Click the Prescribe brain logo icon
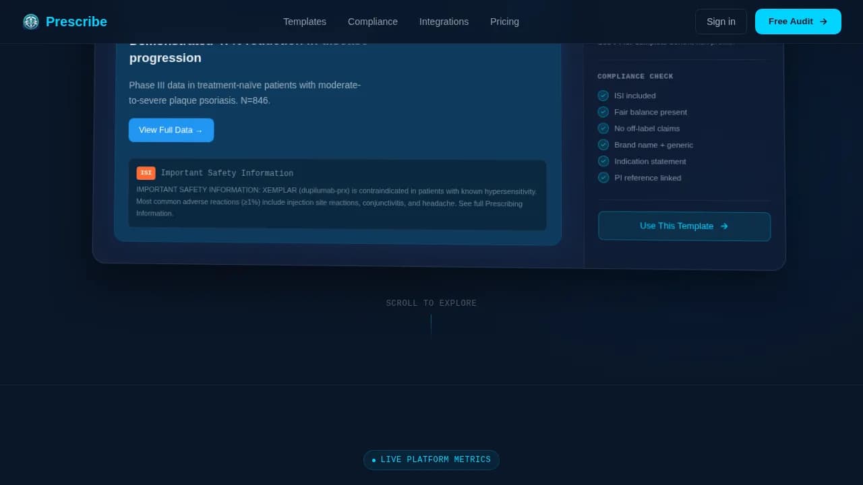 [31, 22]
